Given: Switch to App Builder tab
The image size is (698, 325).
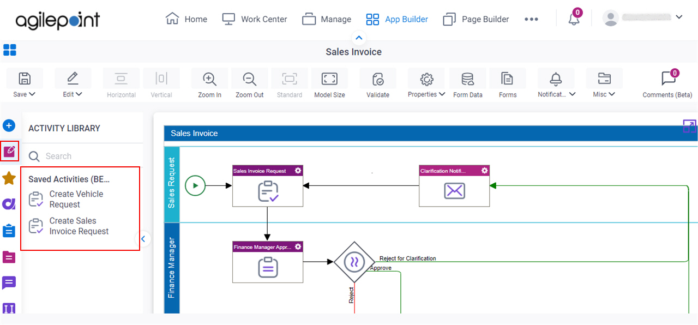Looking at the screenshot, I should click(397, 19).
